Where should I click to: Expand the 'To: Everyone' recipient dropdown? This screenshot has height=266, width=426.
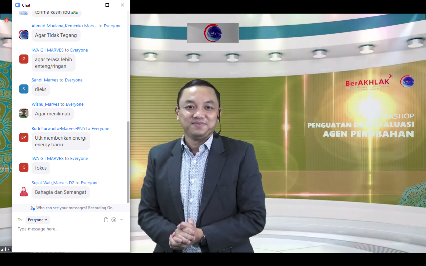(38, 220)
